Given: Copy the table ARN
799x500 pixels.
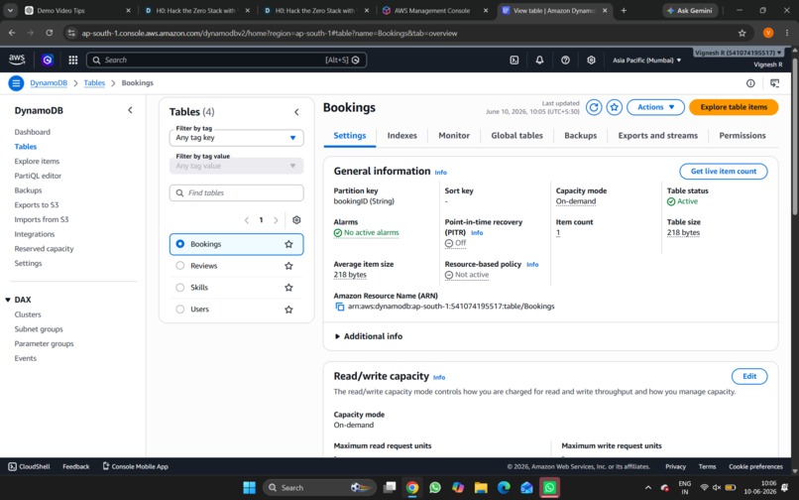Looking at the screenshot, I should tap(340, 307).
